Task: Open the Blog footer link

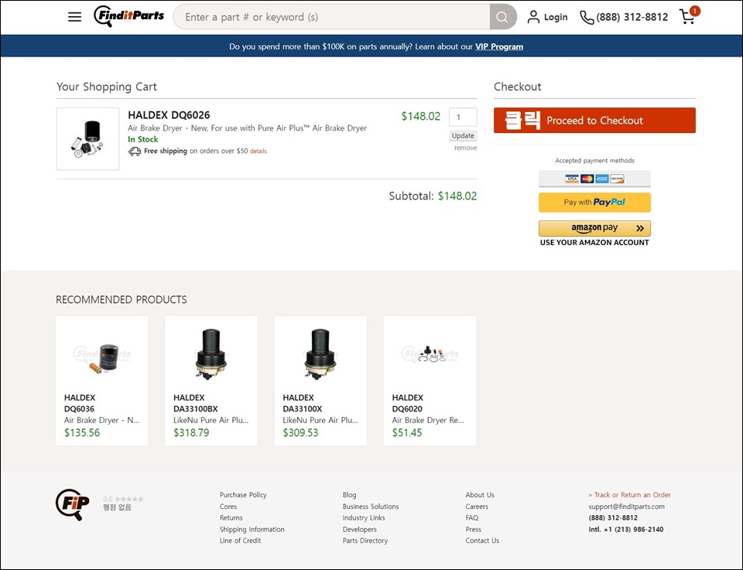Action: click(x=349, y=495)
